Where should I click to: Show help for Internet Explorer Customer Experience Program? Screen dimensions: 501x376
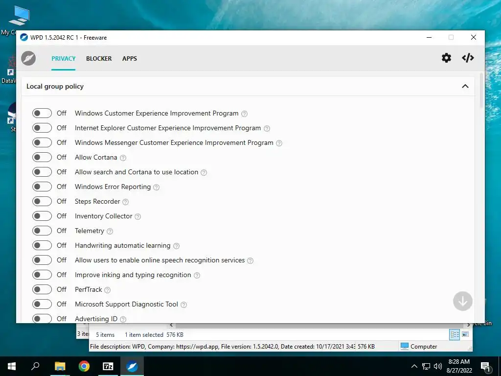click(x=267, y=129)
